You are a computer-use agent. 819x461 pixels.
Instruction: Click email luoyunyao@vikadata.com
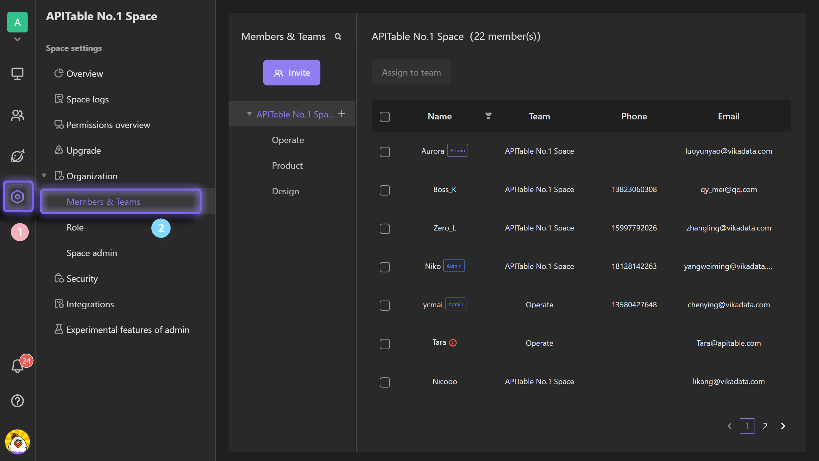(x=729, y=151)
